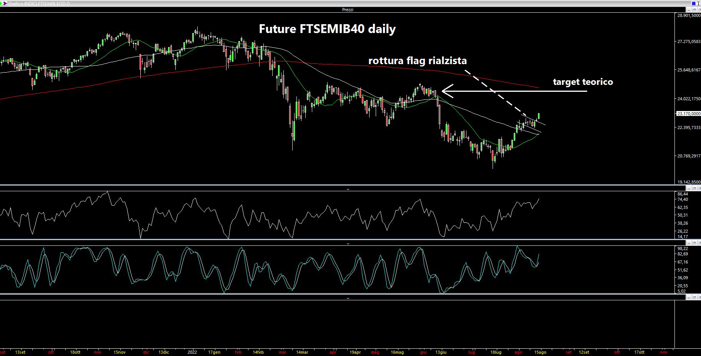Click the 27.275,0583 price axis label
This screenshot has width=701, height=356.
pos(689,41)
